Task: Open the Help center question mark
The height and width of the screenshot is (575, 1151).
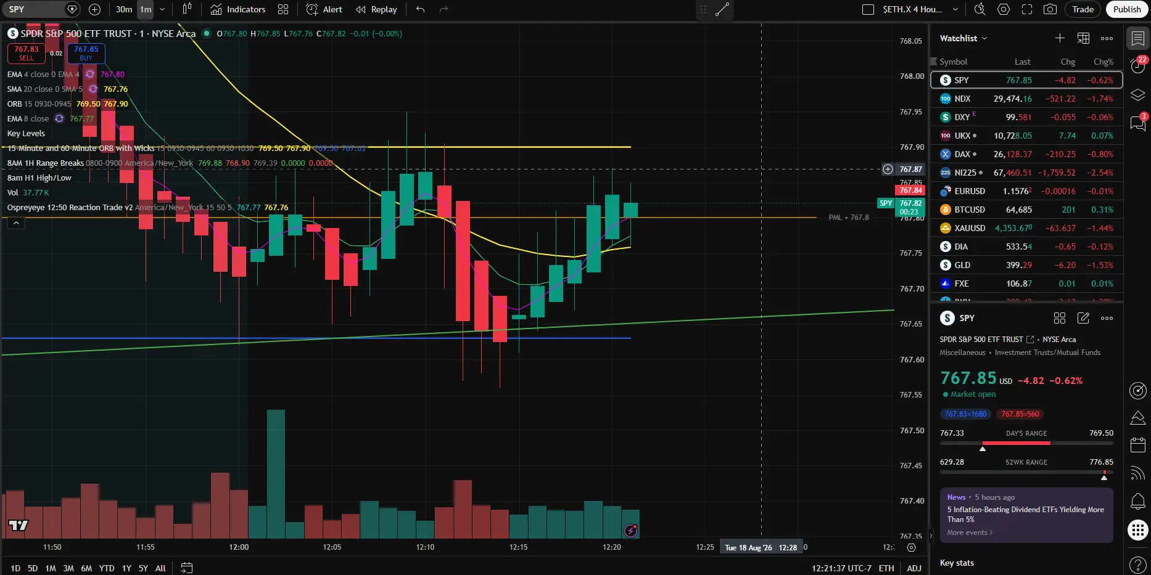Action: point(1138,564)
